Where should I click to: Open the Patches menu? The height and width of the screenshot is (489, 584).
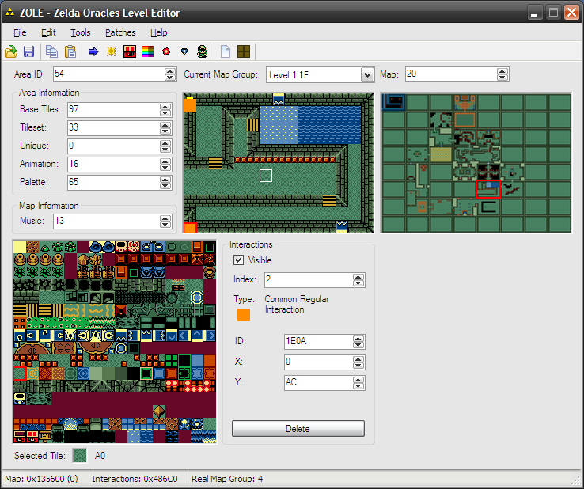[x=120, y=32]
